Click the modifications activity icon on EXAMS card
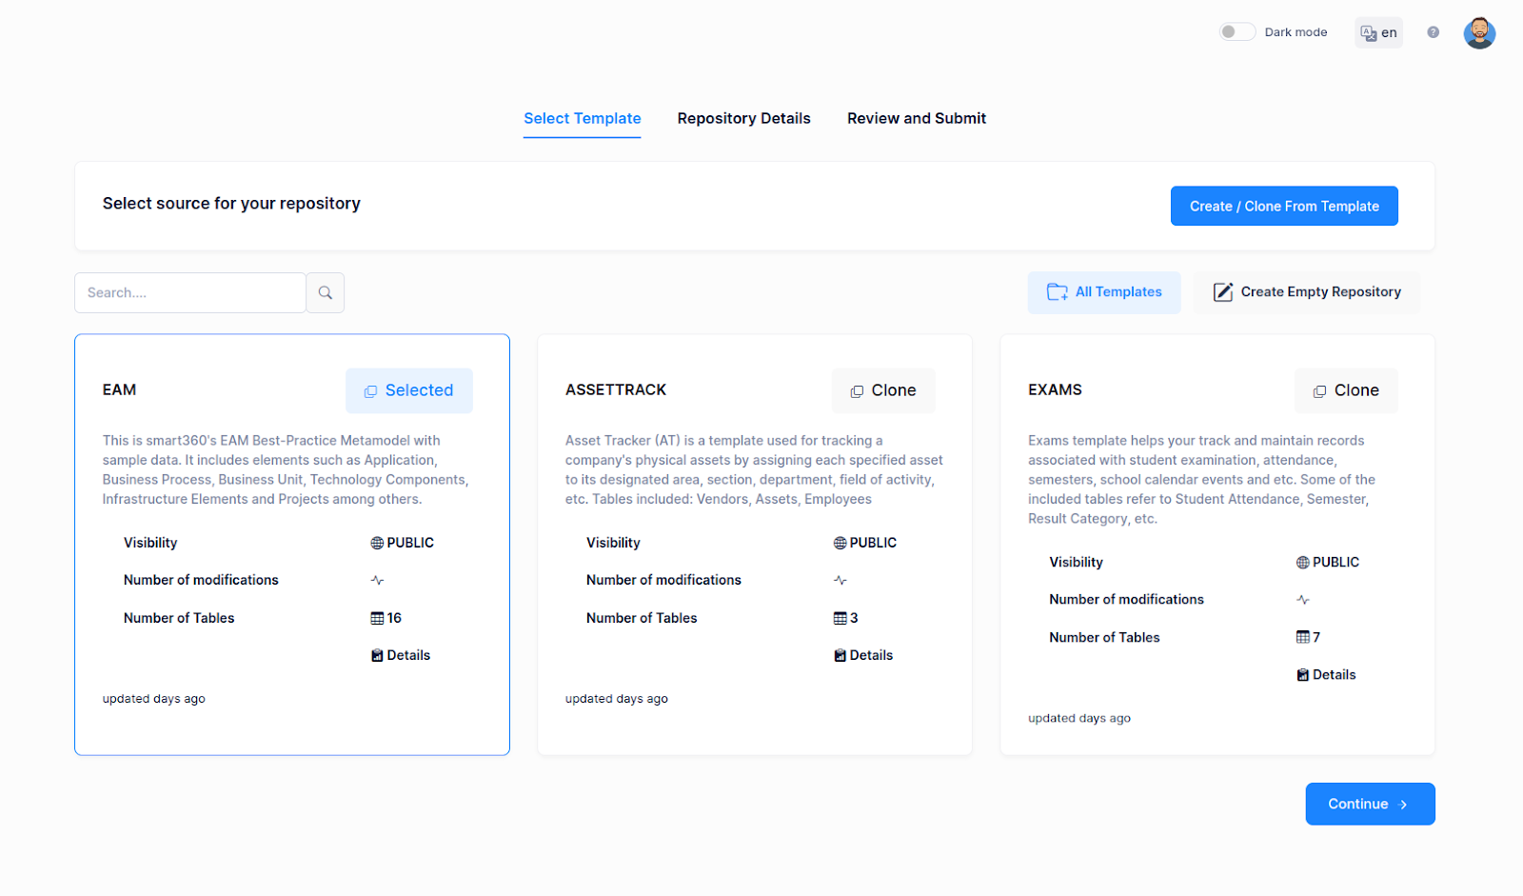Image resolution: width=1523 pixels, height=896 pixels. coord(1302,600)
